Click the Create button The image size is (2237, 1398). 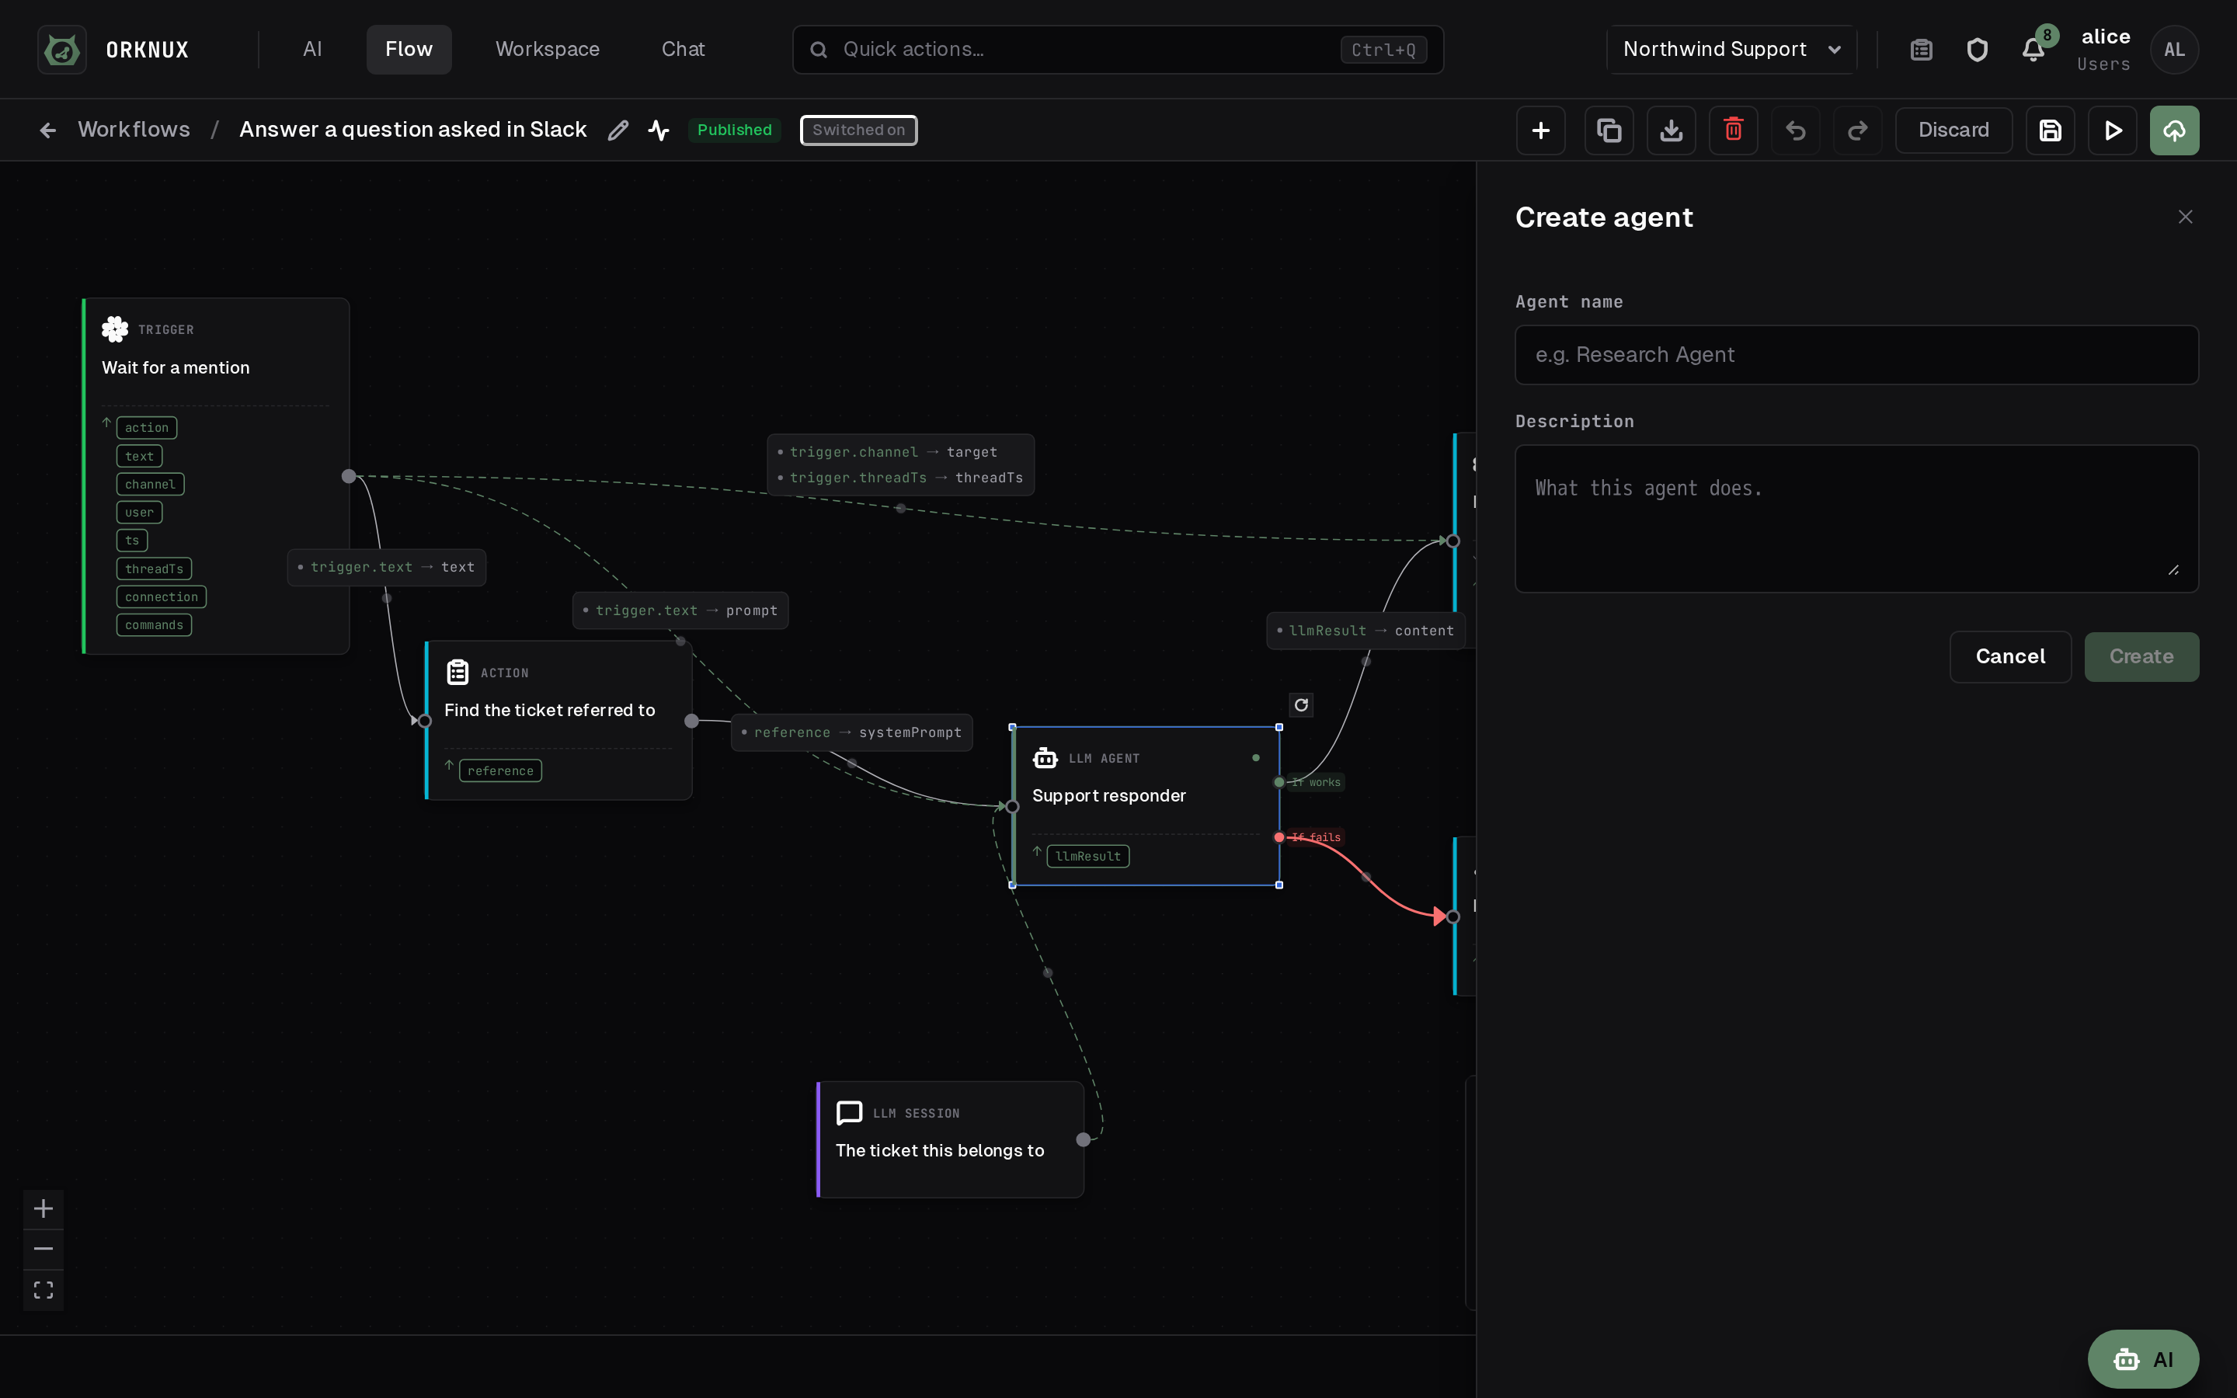2141,656
